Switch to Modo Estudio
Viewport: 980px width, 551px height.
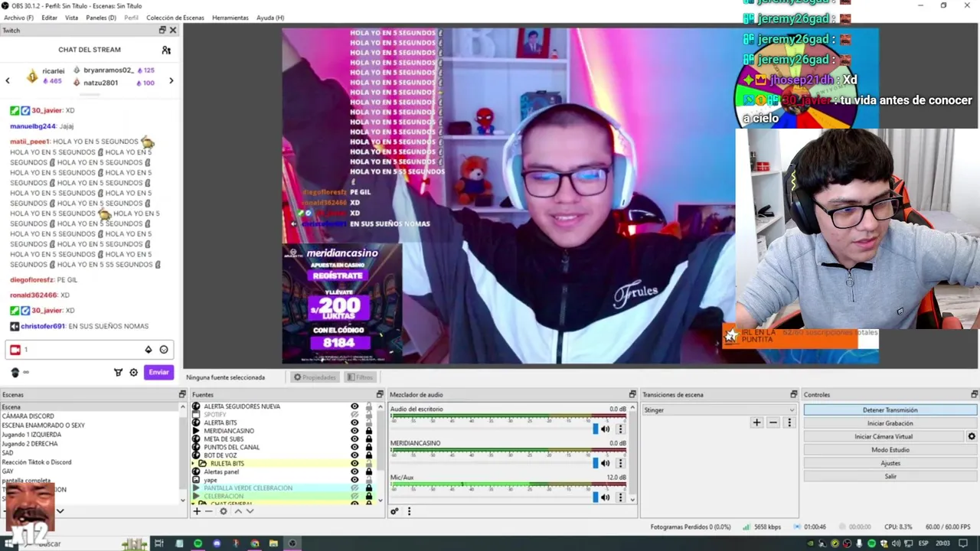click(x=890, y=450)
